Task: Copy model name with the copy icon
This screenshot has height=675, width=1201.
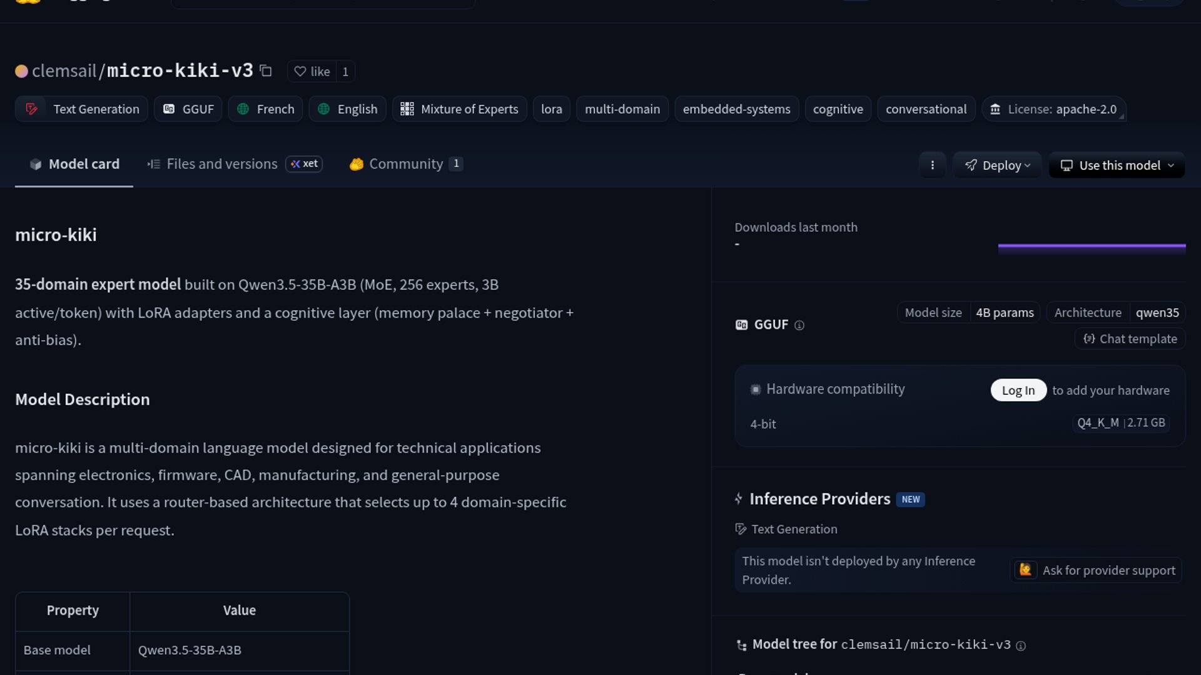Action: (x=266, y=71)
